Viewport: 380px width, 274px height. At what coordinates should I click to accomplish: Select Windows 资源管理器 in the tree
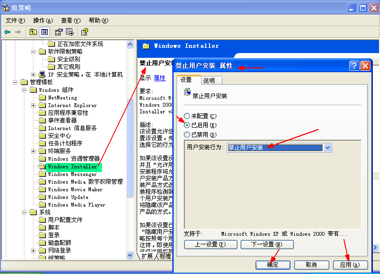(x=74, y=159)
